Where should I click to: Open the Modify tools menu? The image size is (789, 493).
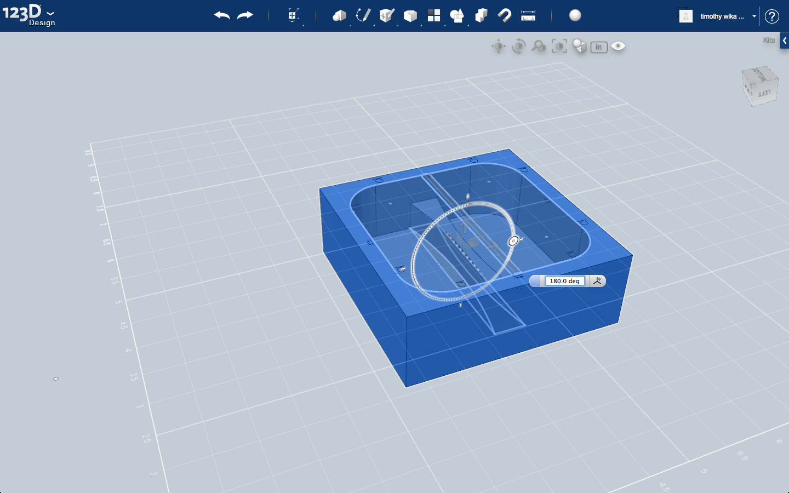410,16
